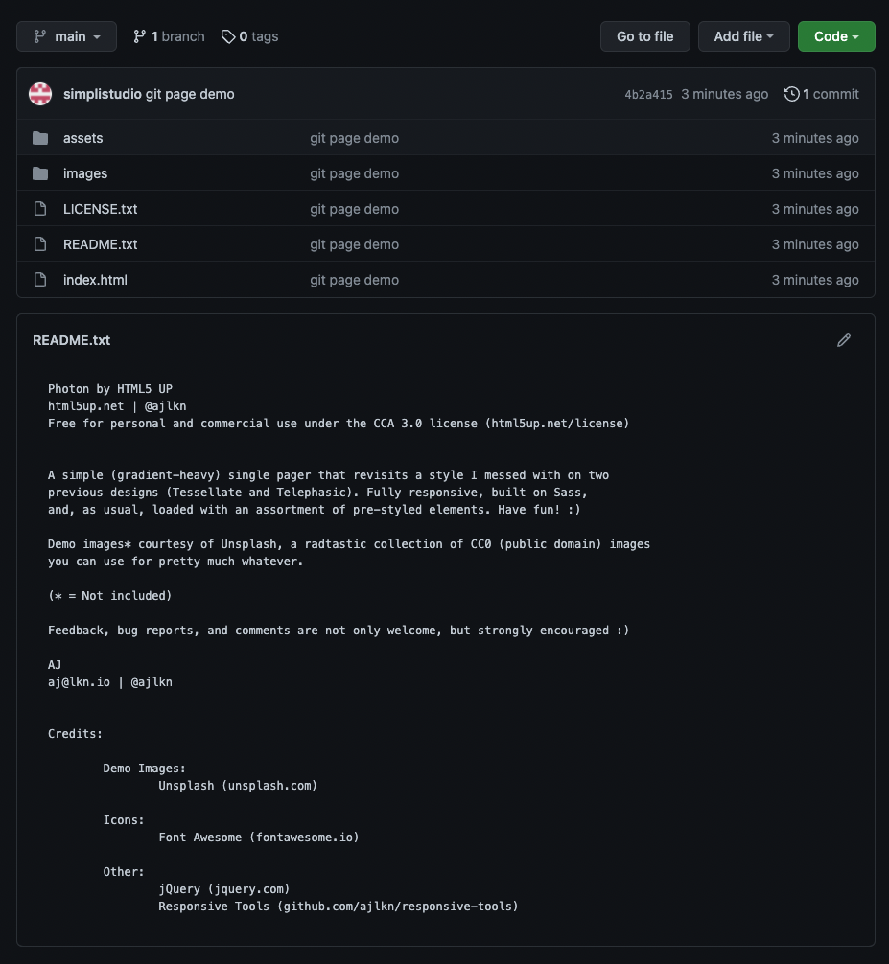Click the Unsplash (unsplash.com) credit line
This screenshot has width=889, height=964.
click(238, 786)
